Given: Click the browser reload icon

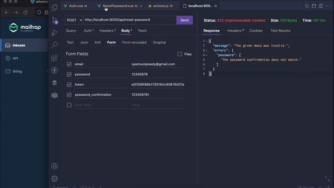Looking at the screenshot, I should click(26, 13).
